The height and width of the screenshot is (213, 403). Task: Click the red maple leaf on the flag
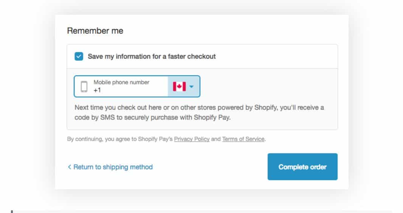179,86
